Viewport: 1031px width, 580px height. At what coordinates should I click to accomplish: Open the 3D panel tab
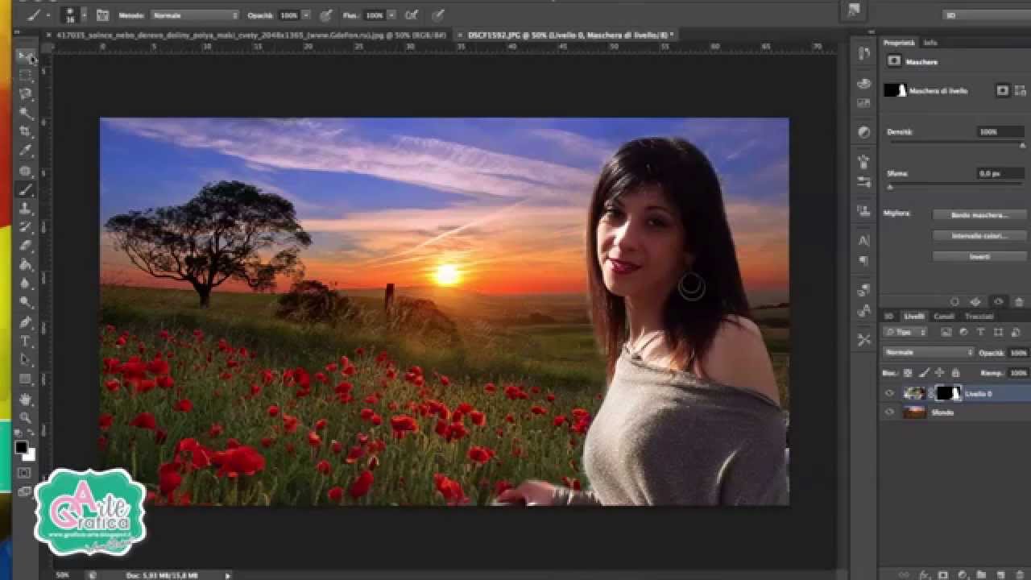889,317
